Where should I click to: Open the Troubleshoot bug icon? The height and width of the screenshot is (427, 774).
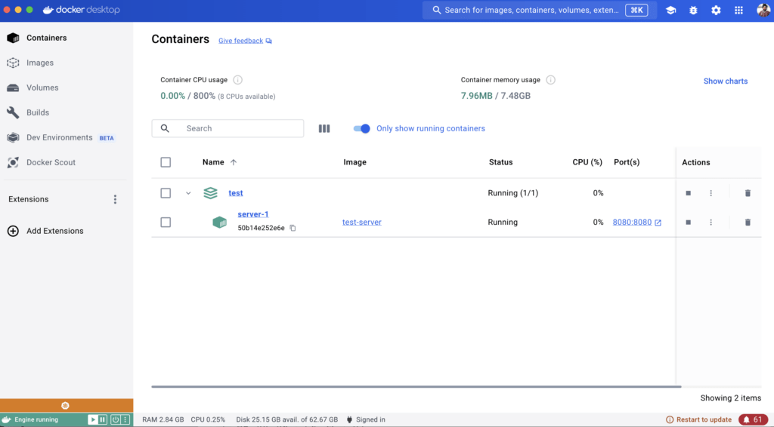(x=693, y=11)
